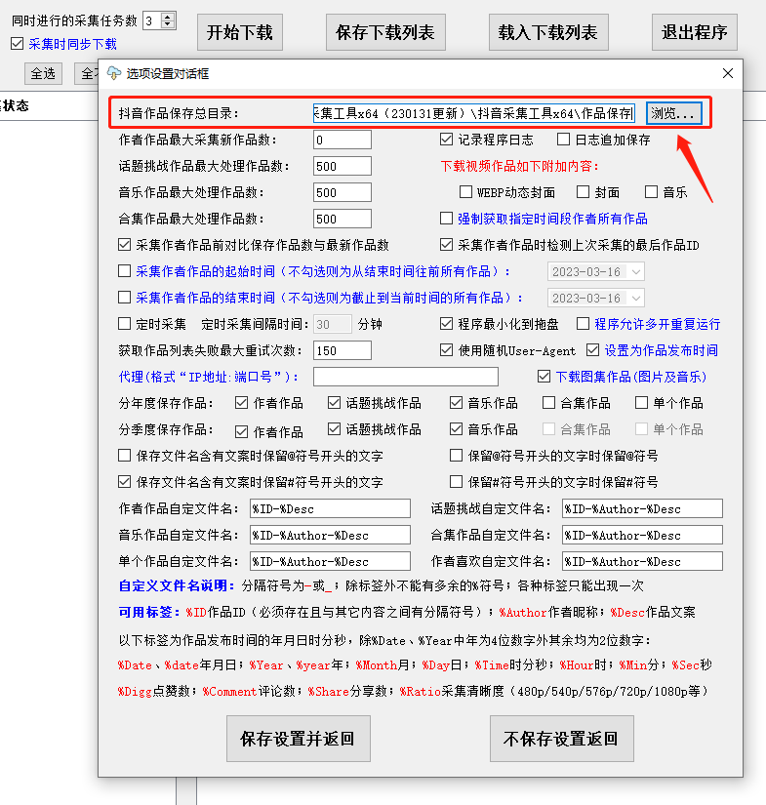The height and width of the screenshot is (805, 766).
Task: Click 作者喜欢自定文件名 field
Action: [x=642, y=561]
